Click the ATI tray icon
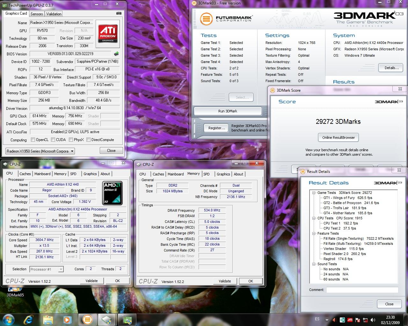The image size is (408, 326). [x=350, y=320]
